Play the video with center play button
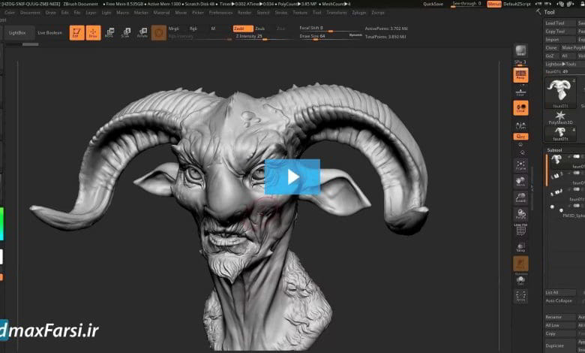Screen dimensions: 585x353 click(292, 176)
